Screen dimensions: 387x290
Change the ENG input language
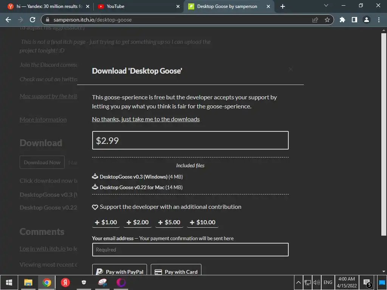coord(328,282)
